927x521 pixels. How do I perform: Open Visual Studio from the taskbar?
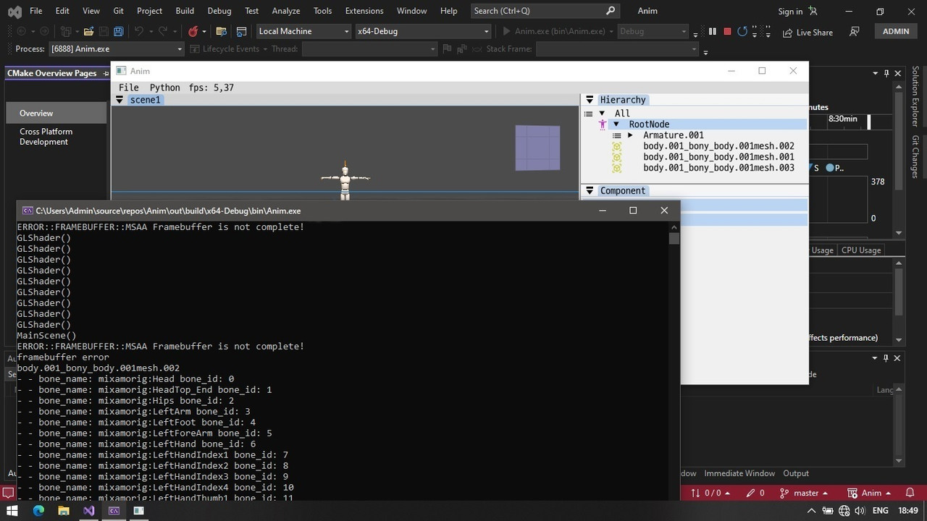point(88,510)
